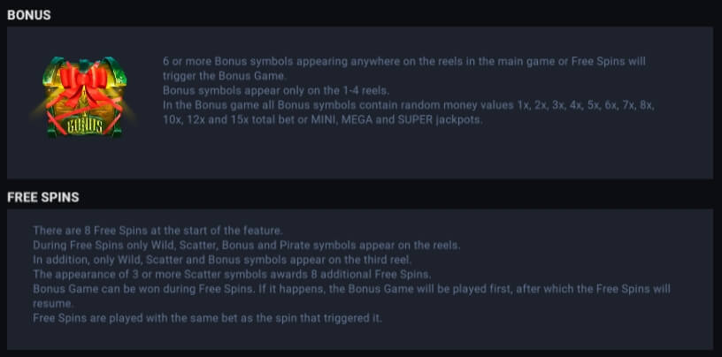Select the FREE SPINS section heading
The width and height of the screenshot is (722, 357).
coord(43,197)
